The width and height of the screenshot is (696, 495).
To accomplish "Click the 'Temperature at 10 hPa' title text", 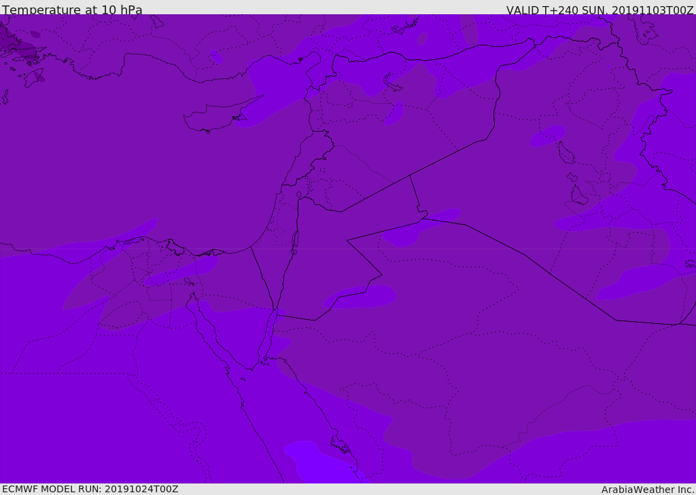I will 72,10.
